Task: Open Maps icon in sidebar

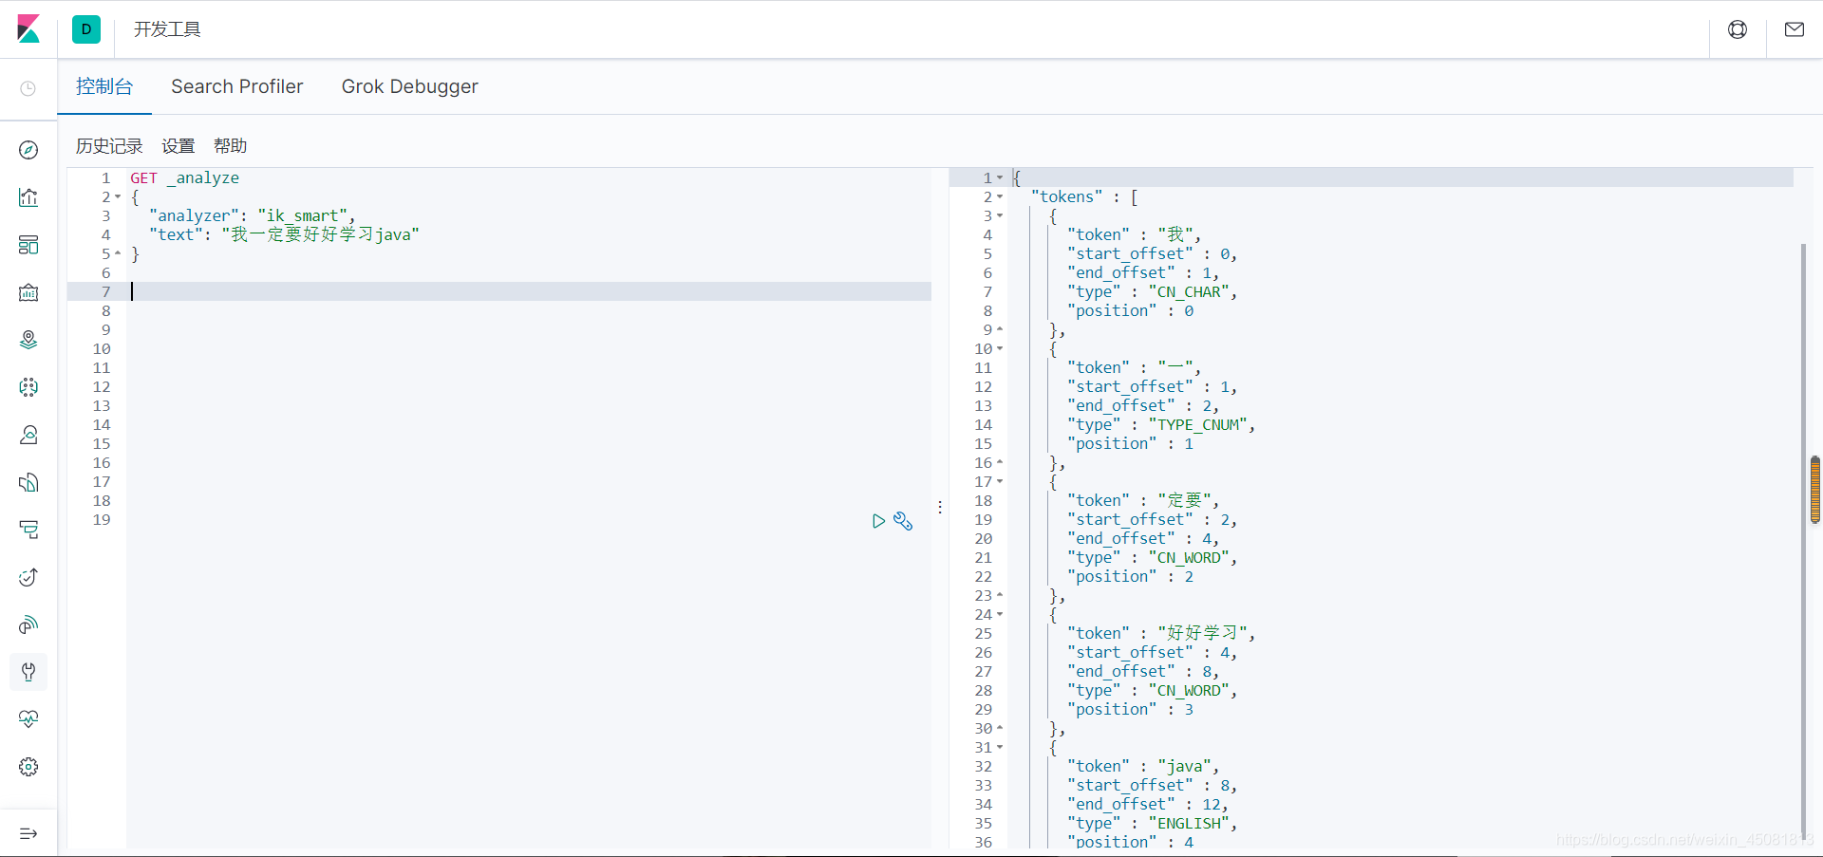Action: coord(28,340)
